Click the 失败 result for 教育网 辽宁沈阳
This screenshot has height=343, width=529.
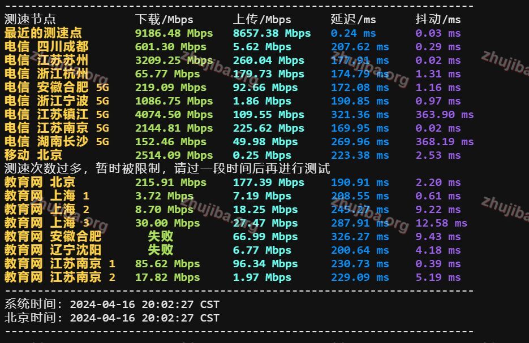(x=160, y=250)
